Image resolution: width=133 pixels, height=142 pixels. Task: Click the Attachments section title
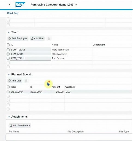(19, 117)
